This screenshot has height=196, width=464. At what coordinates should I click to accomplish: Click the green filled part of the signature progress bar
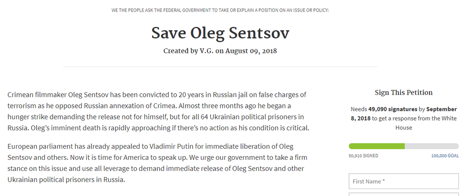pyautogui.click(x=376, y=146)
